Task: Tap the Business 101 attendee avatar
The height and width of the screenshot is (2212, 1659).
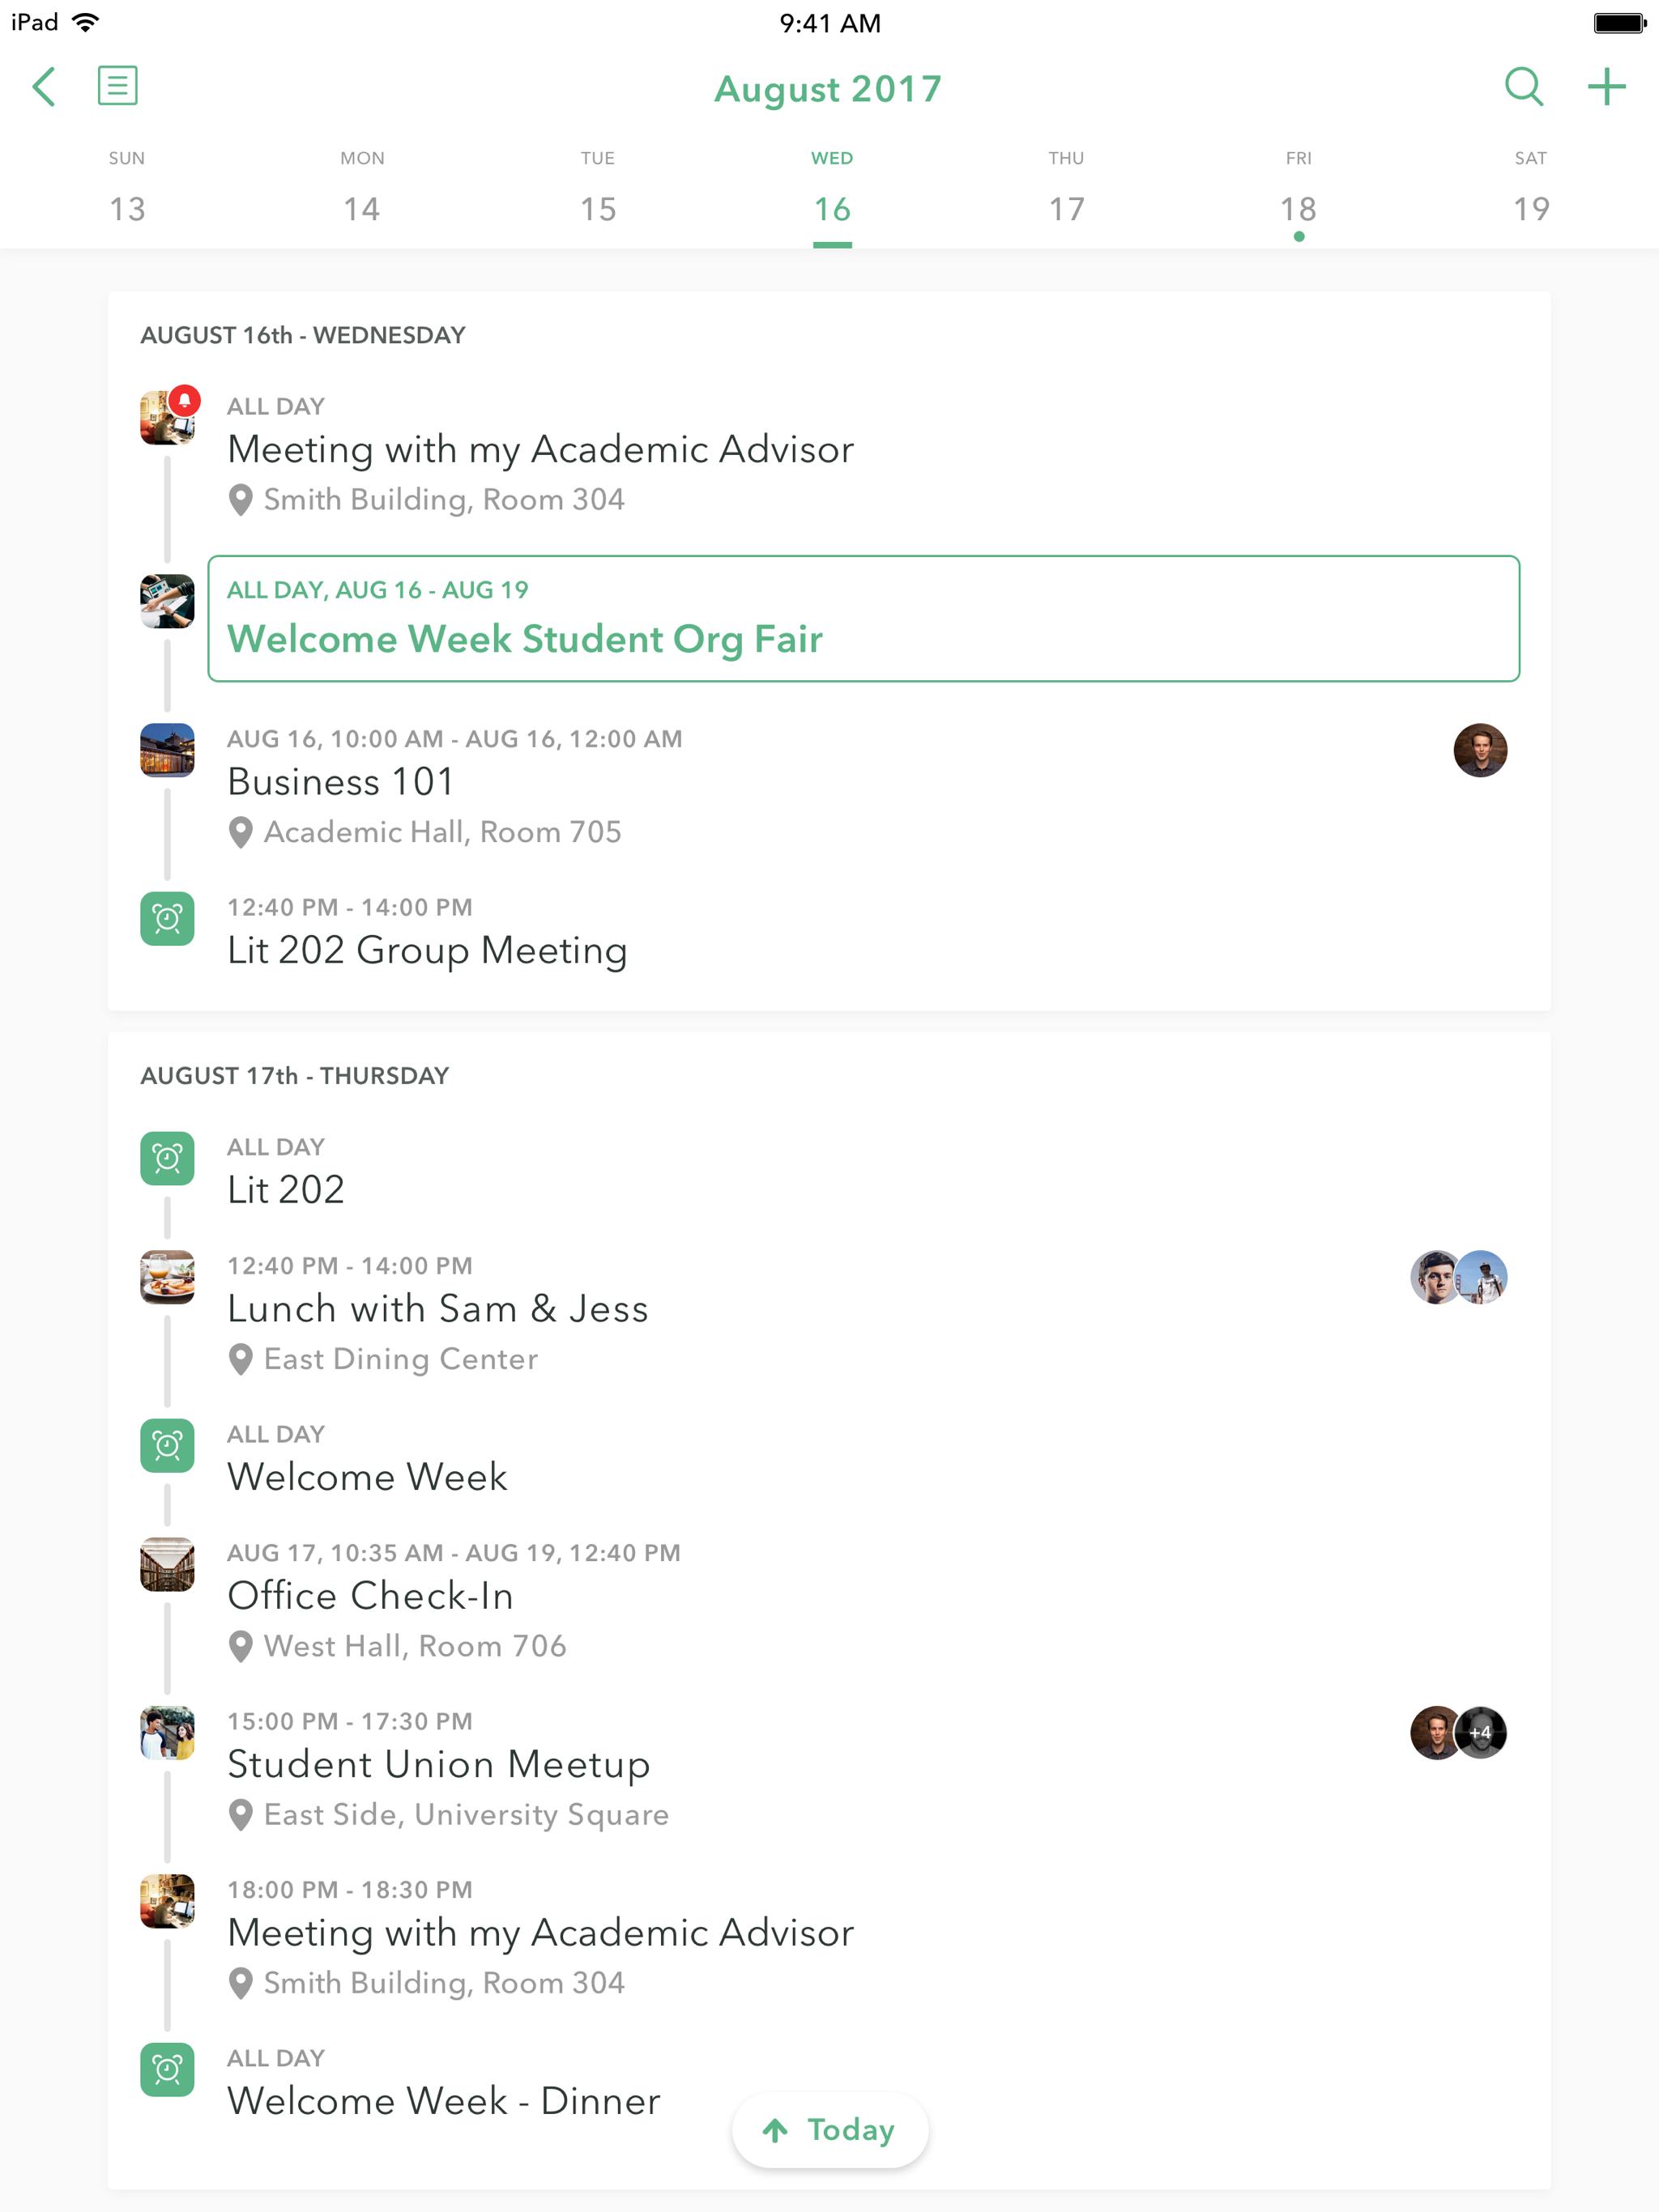Action: pos(1479,750)
